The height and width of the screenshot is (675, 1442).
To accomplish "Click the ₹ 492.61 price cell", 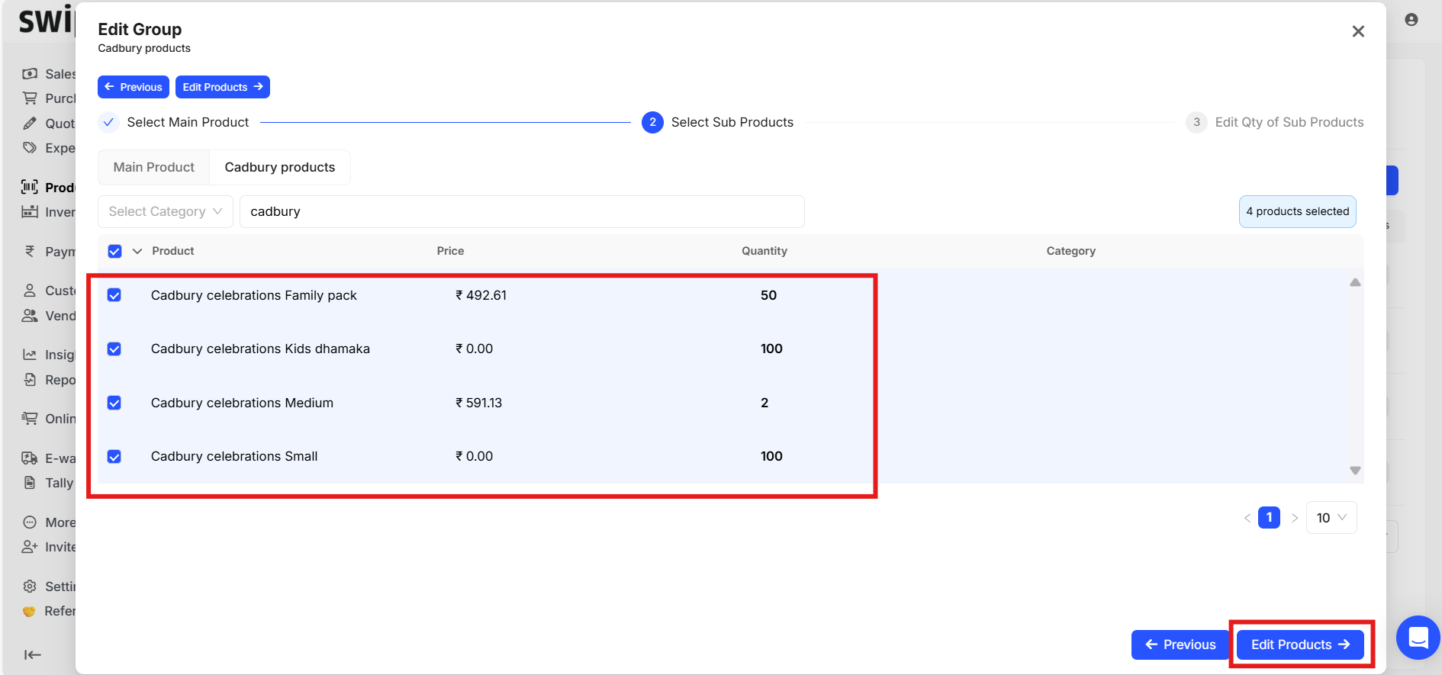I will tap(481, 295).
